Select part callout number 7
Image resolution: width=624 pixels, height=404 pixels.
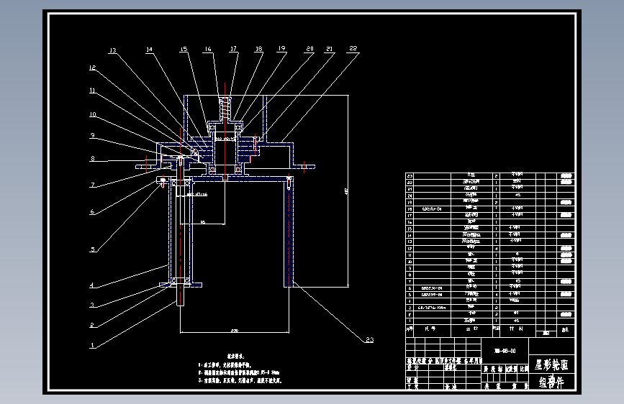click(93, 185)
